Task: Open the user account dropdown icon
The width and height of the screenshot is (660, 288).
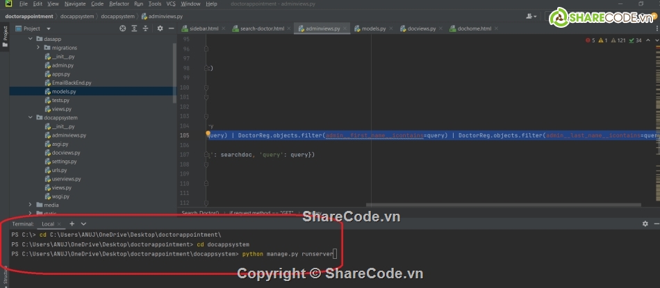Action: tap(531, 17)
